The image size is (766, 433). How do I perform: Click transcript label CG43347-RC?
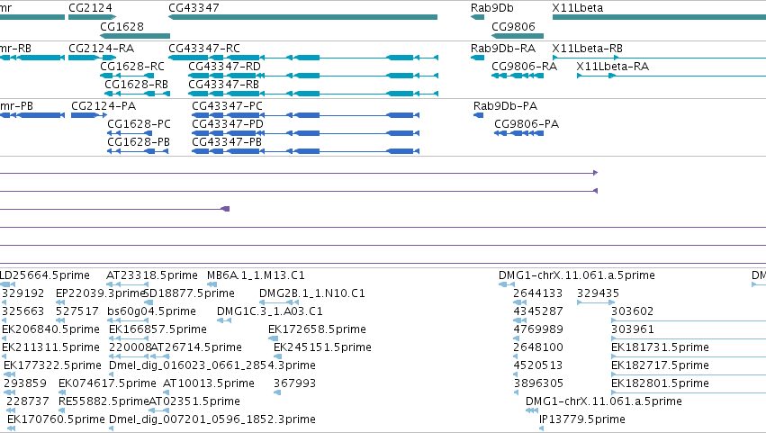tap(204, 49)
